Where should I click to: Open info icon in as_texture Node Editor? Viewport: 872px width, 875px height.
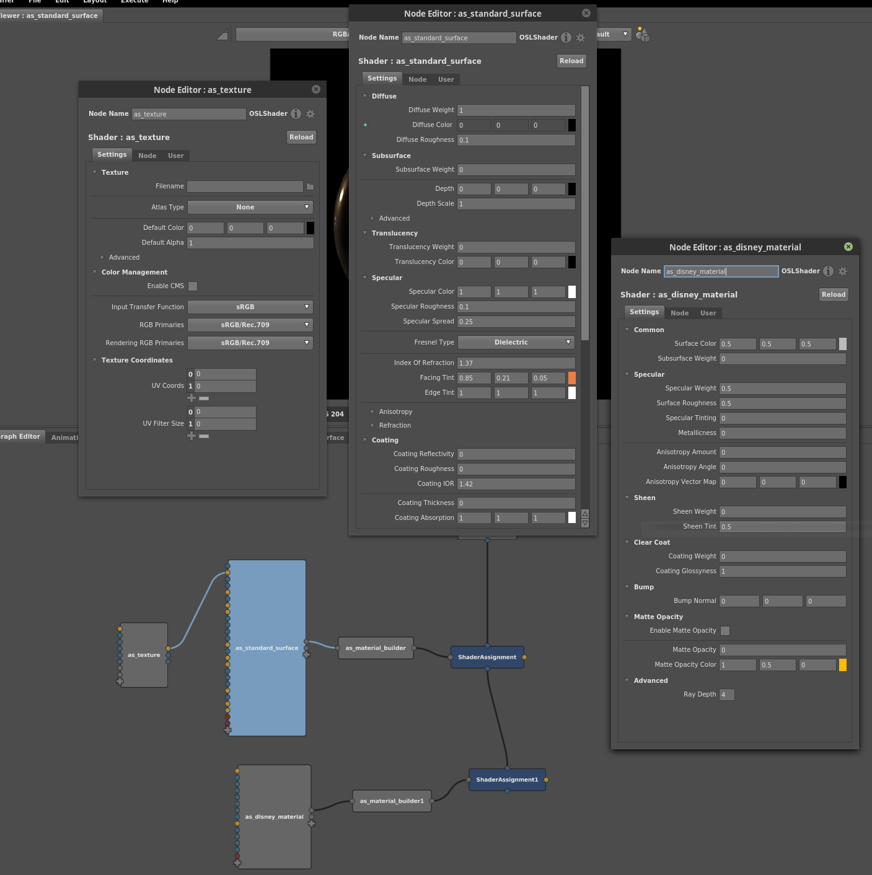(296, 113)
